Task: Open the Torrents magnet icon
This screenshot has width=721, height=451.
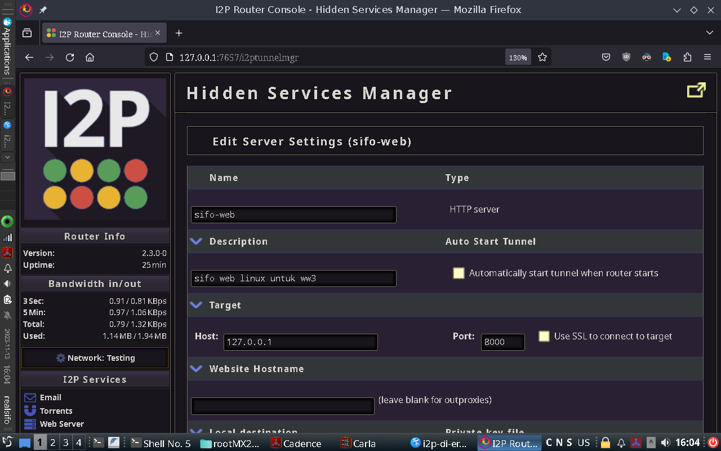Action: point(30,411)
